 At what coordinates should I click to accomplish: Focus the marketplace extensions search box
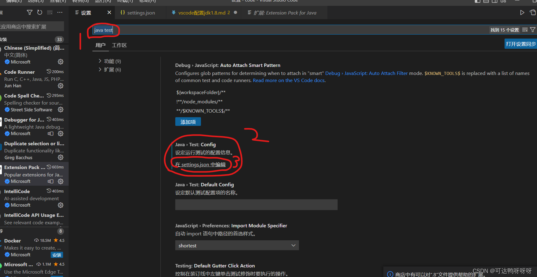32,27
